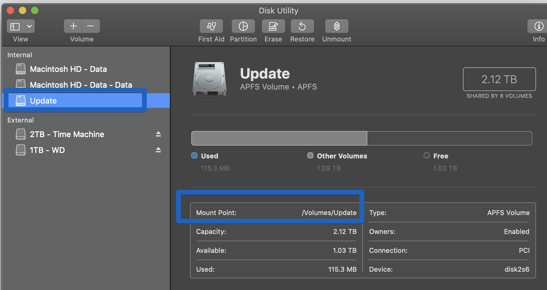Select 2TB - Time Machine external disk
Screen dimensions: 547x290
(86, 134)
